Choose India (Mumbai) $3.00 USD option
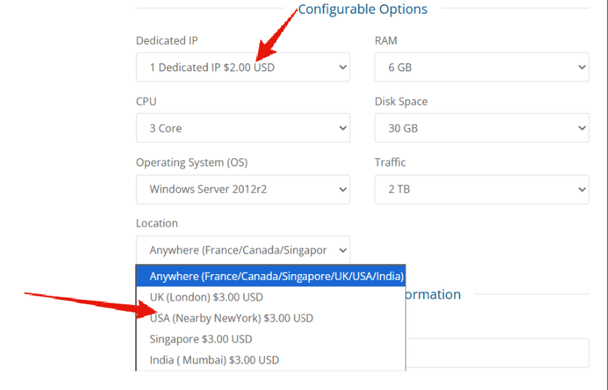Viewport: 608px width, 390px height. [214, 360]
